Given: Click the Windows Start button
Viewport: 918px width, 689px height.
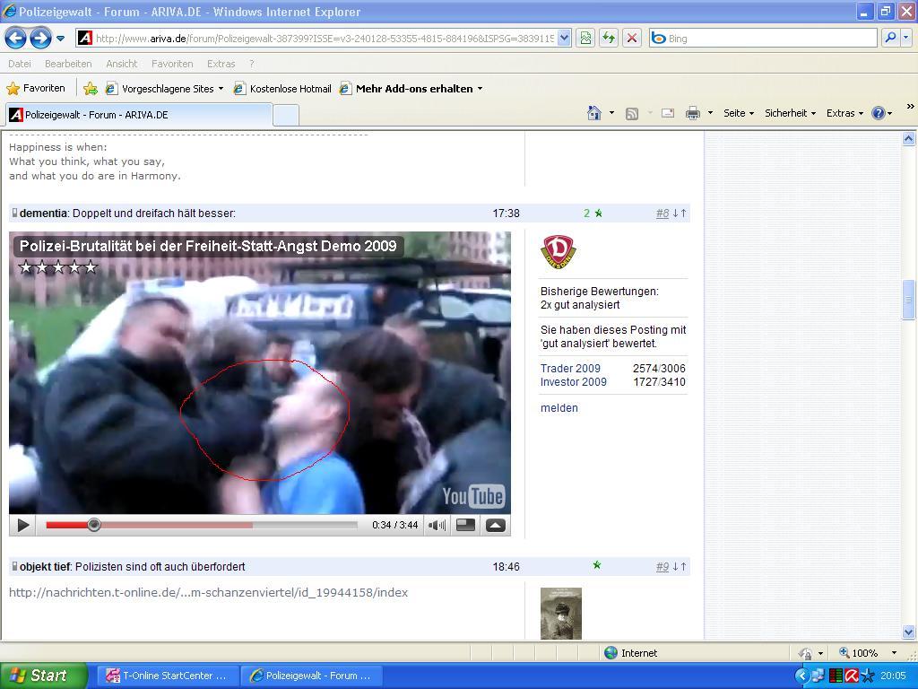Looking at the screenshot, I should 43,676.
